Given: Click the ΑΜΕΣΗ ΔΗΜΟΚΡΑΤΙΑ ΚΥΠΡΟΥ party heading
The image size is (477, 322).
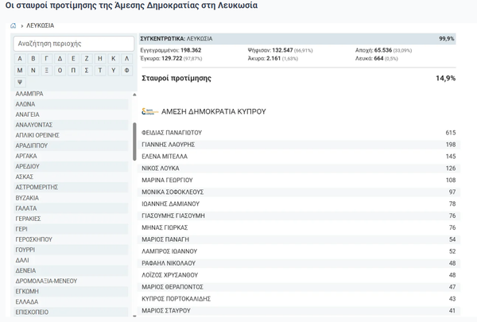Looking at the screenshot, I should [214, 111].
